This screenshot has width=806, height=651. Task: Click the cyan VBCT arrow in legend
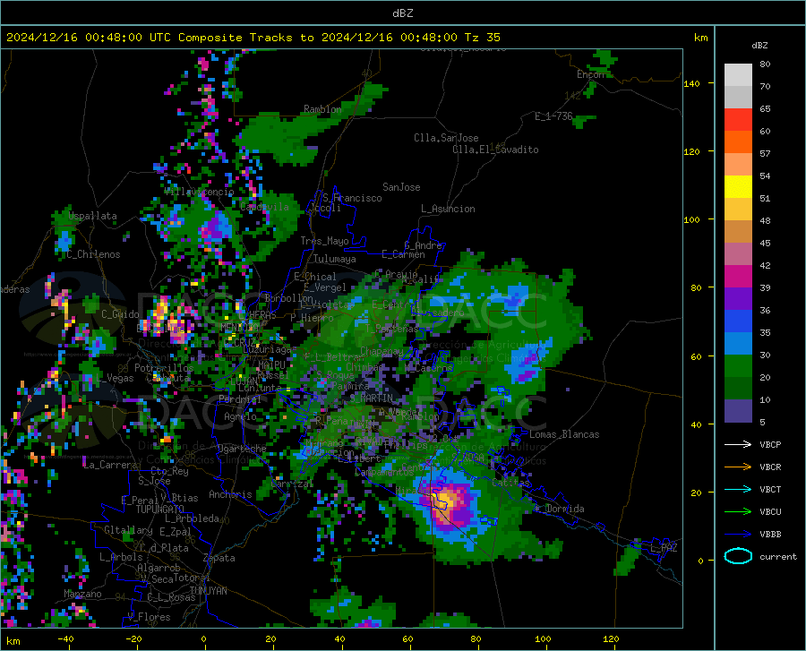click(x=738, y=489)
